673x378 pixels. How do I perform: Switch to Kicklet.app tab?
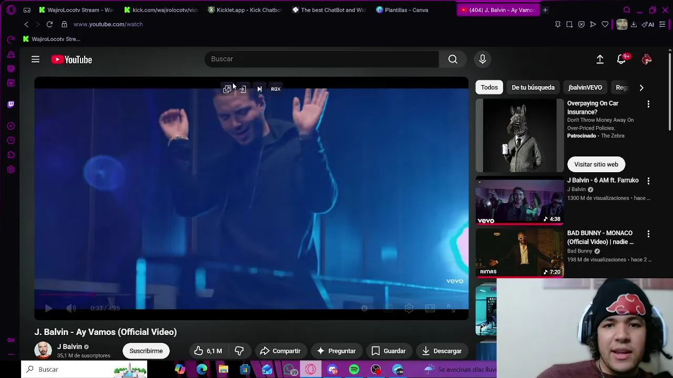245,10
